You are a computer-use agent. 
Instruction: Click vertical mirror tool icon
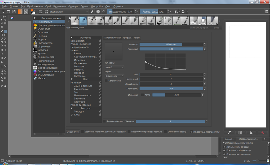[183, 11]
